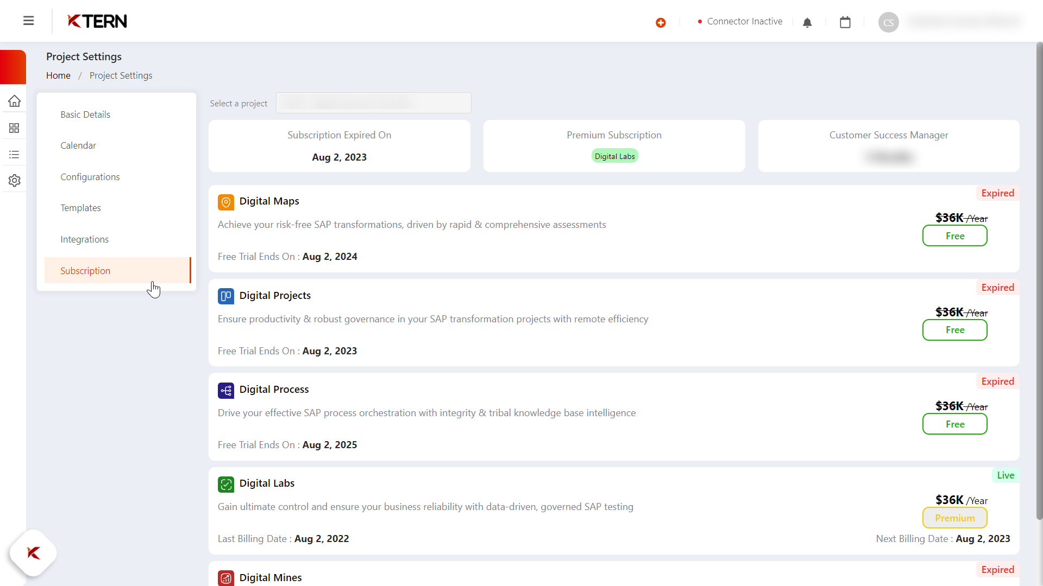Open the CS user avatar
The height and width of the screenshot is (586, 1043).
tap(889, 22)
